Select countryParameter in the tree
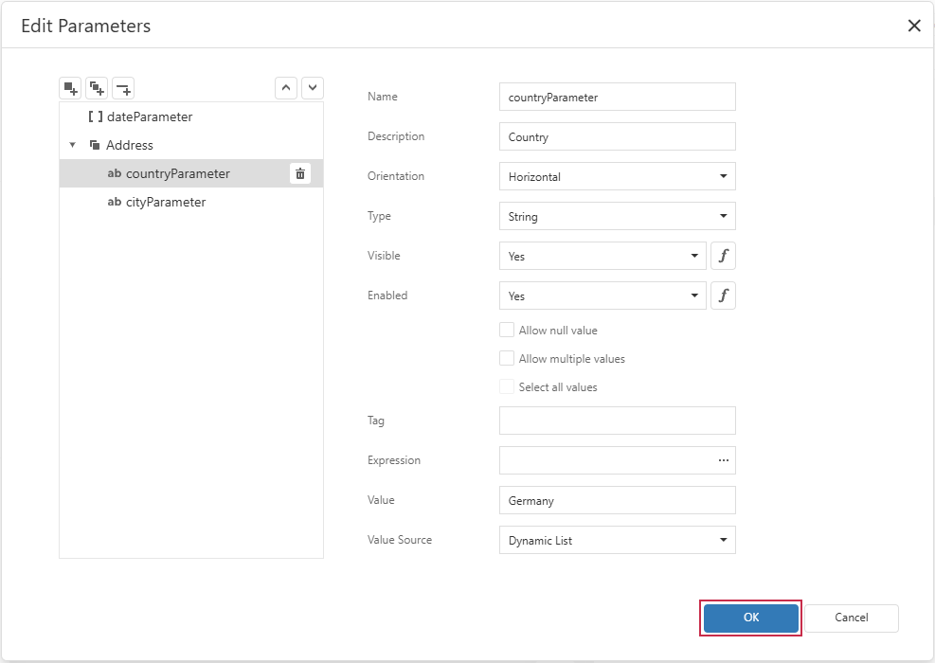 [x=191, y=173]
